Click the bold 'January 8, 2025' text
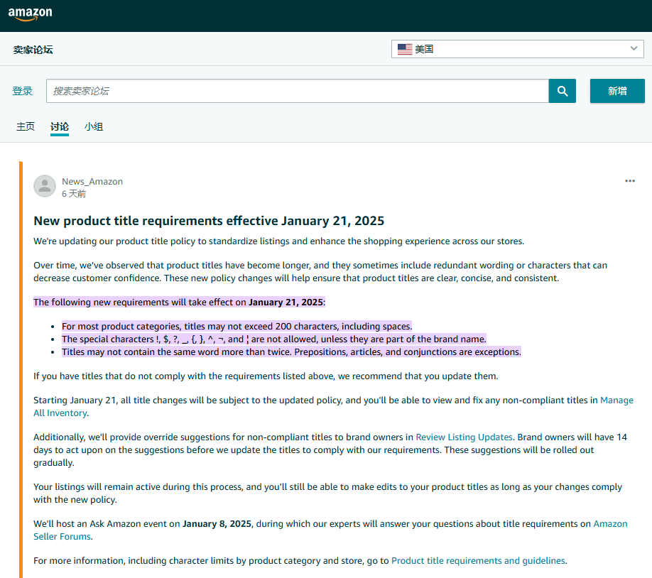This screenshot has height=578, width=652. click(217, 523)
